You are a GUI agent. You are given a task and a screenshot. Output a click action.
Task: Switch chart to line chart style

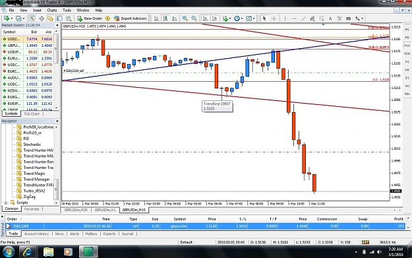pos(175,18)
